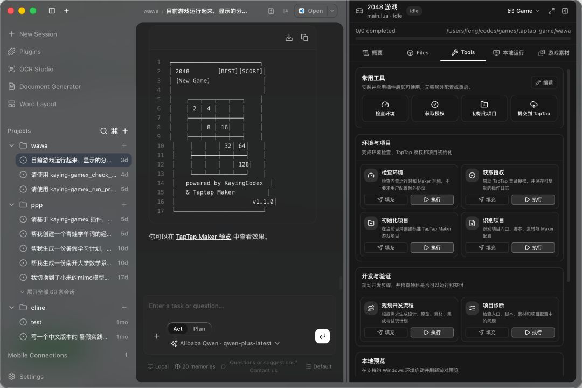Click 执行 for 初始化项目 card
Viewport: 582px width, 388px height.
click(x=432, y=248)
